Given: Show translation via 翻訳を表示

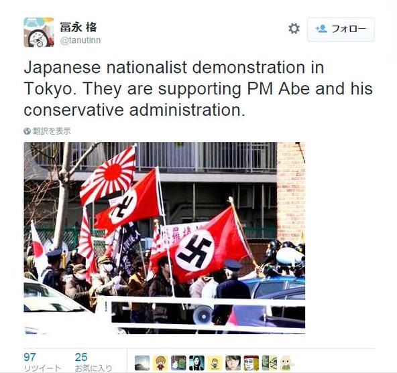Looking at the screenshot, I should 52,131.
